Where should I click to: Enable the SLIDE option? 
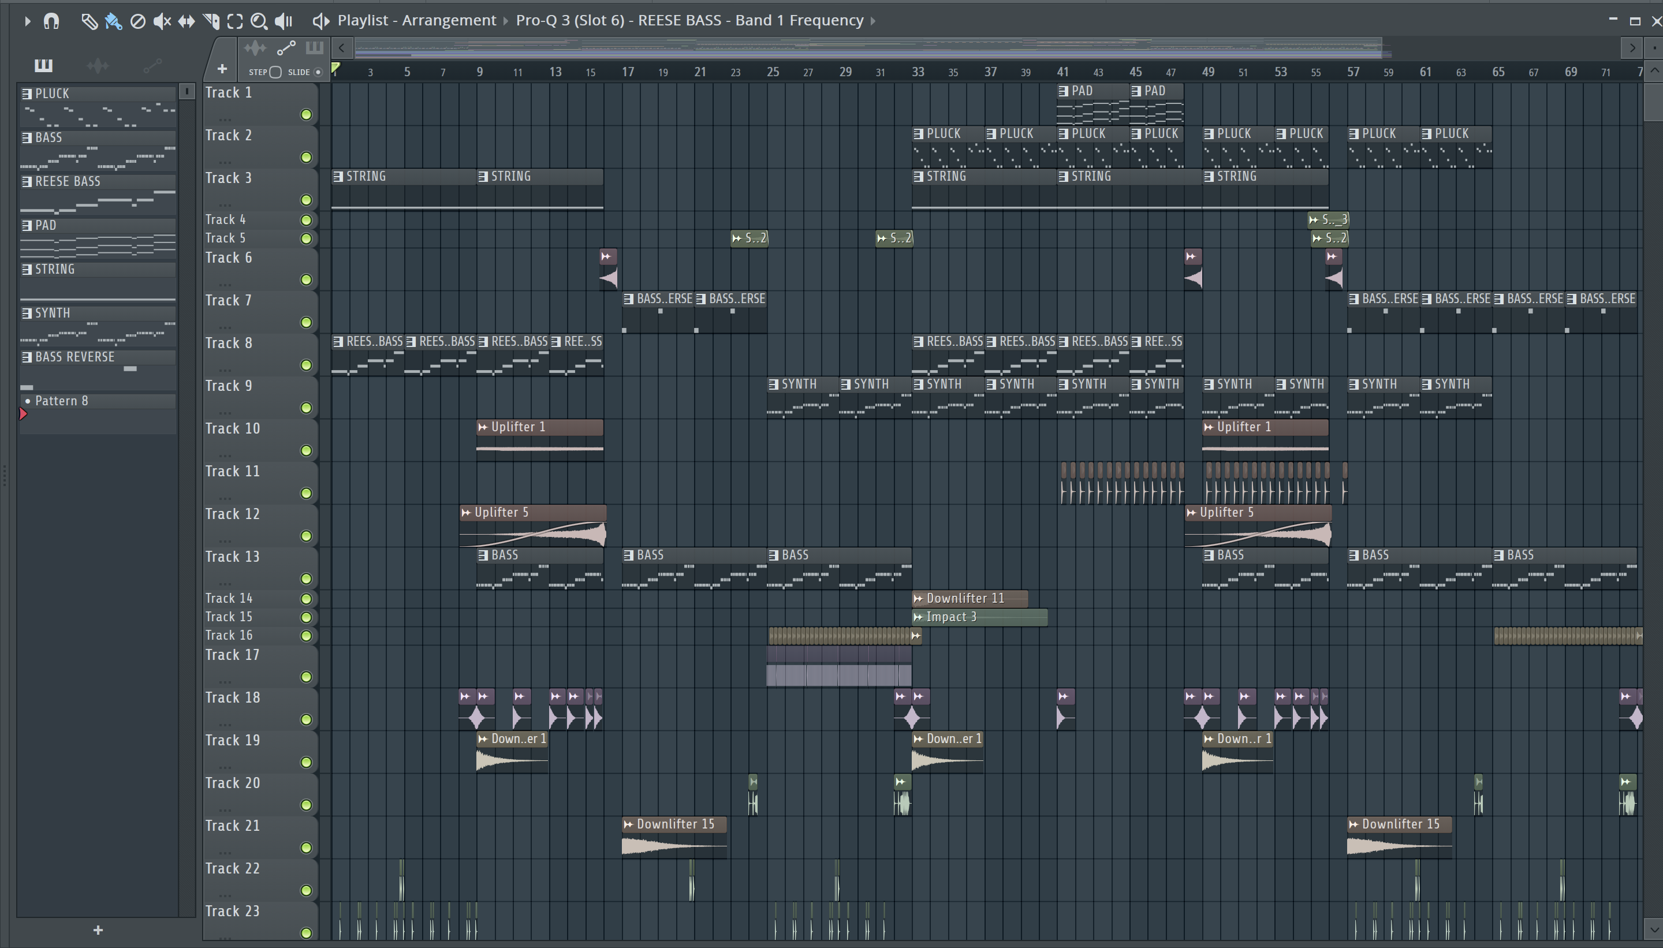click(x=318, y=72)
